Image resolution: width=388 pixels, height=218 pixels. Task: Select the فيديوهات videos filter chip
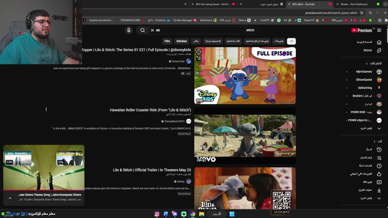279,41
